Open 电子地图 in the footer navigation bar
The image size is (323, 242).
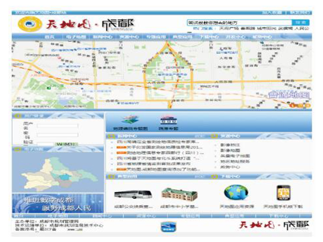(x=57, y=216)
